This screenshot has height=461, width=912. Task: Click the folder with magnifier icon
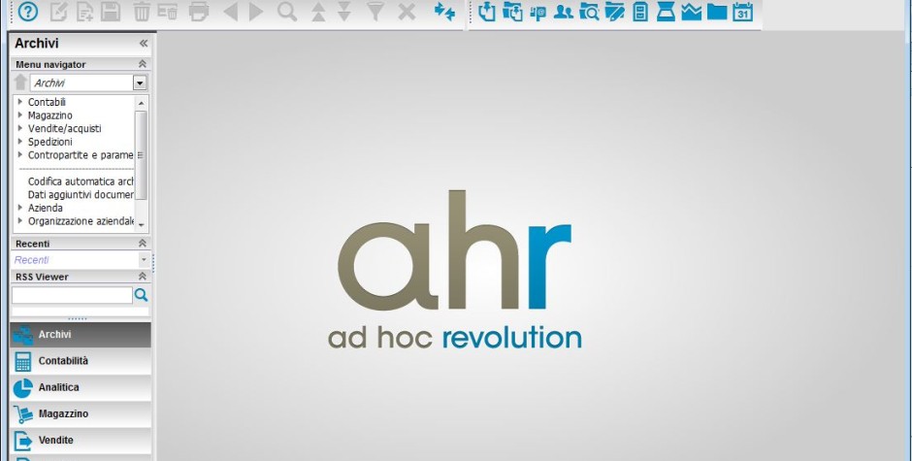(589, 12)
